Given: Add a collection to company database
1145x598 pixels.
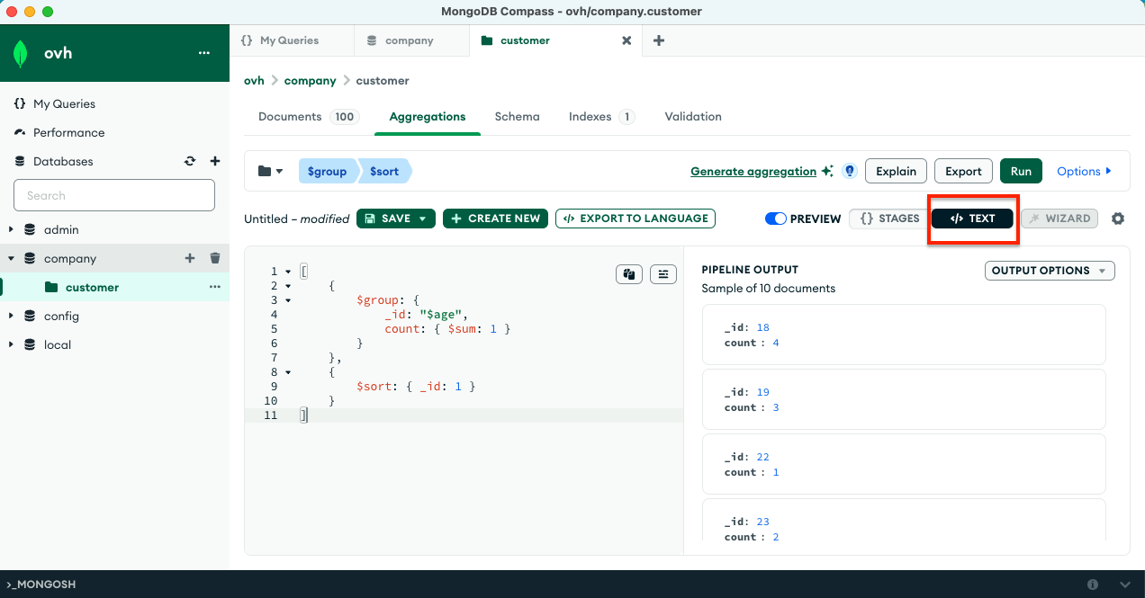Looking at the screenshot, I should point(190,258).
